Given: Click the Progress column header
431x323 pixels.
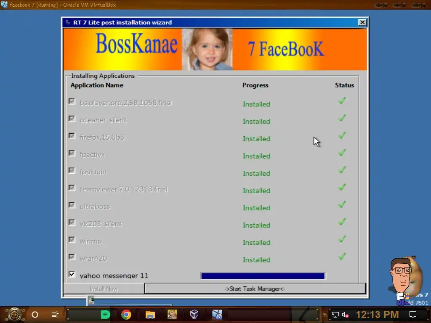Looking at the screenshot, I should [x=255, y=85].
